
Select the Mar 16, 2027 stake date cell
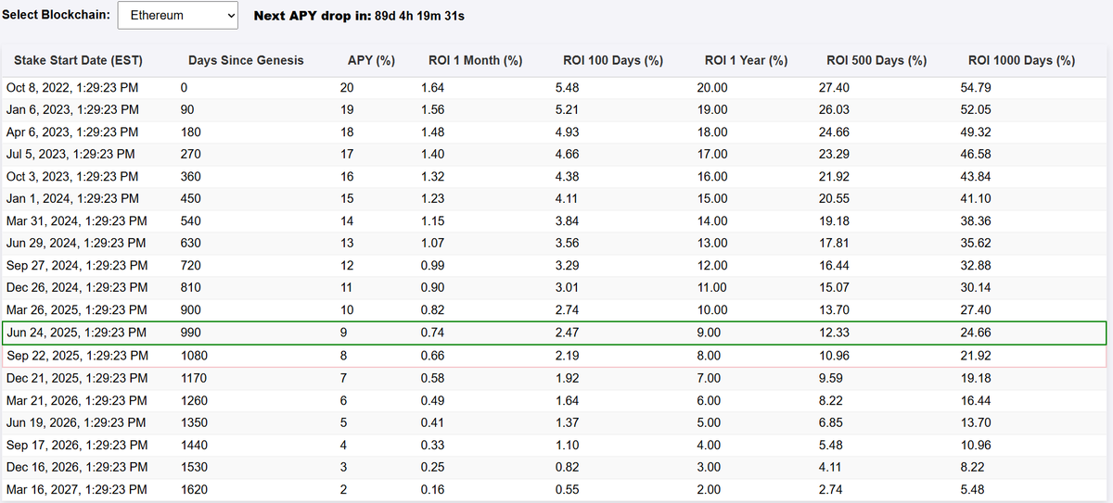tap(76, 489)
